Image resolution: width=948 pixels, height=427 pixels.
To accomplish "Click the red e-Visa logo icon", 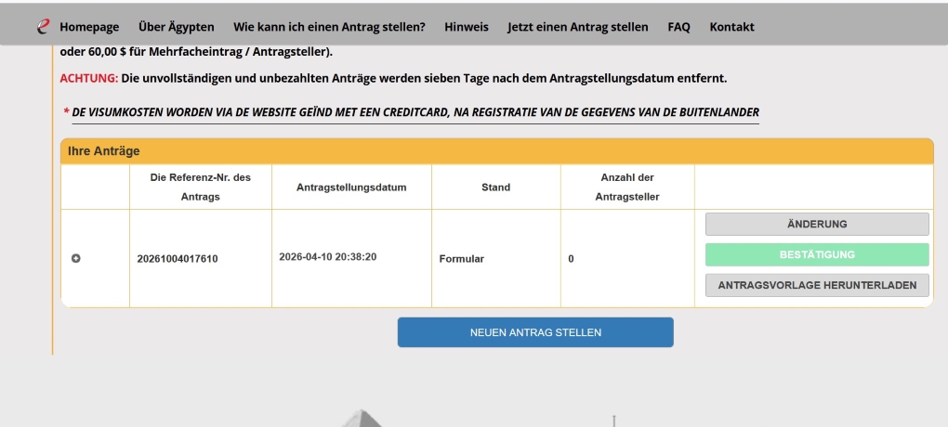I will [x=42, y=27].
